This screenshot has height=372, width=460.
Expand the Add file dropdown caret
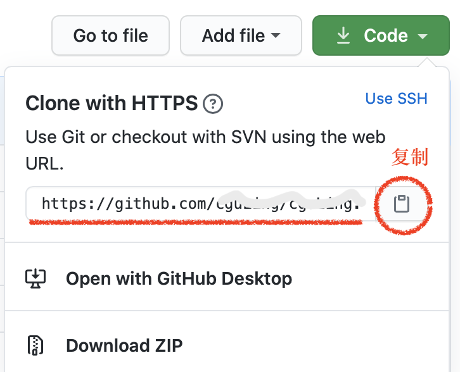click(x=276, y=35)
